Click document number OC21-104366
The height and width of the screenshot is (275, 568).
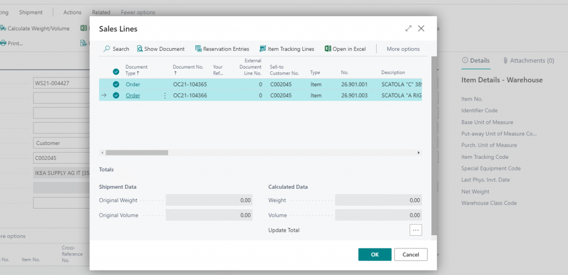[x=190, y=95]
